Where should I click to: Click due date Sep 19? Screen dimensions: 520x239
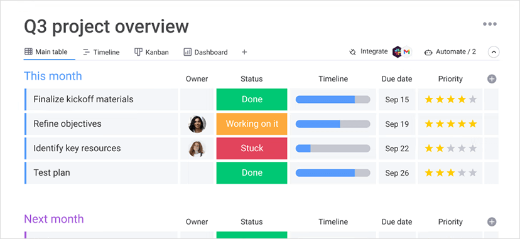pyautogui.click(x=397, y=124)
